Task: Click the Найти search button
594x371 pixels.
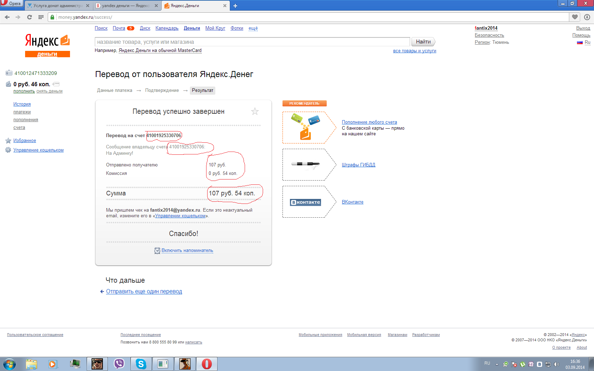Action: (x=423, y=42)
